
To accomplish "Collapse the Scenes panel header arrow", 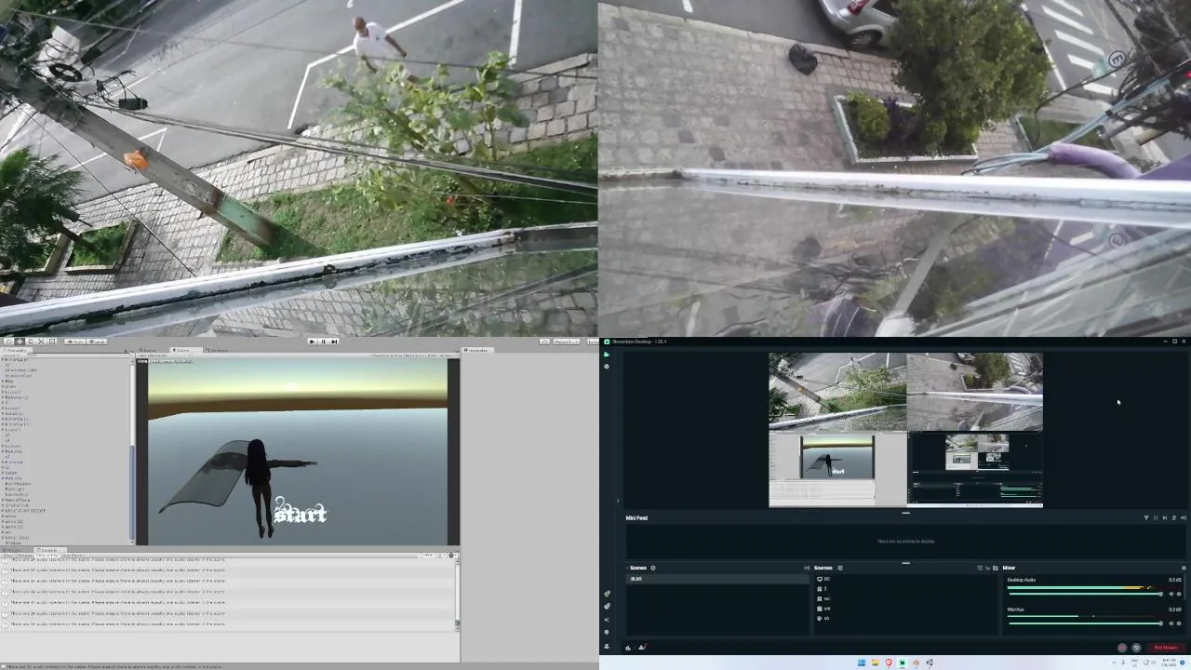I will [627, 568].
